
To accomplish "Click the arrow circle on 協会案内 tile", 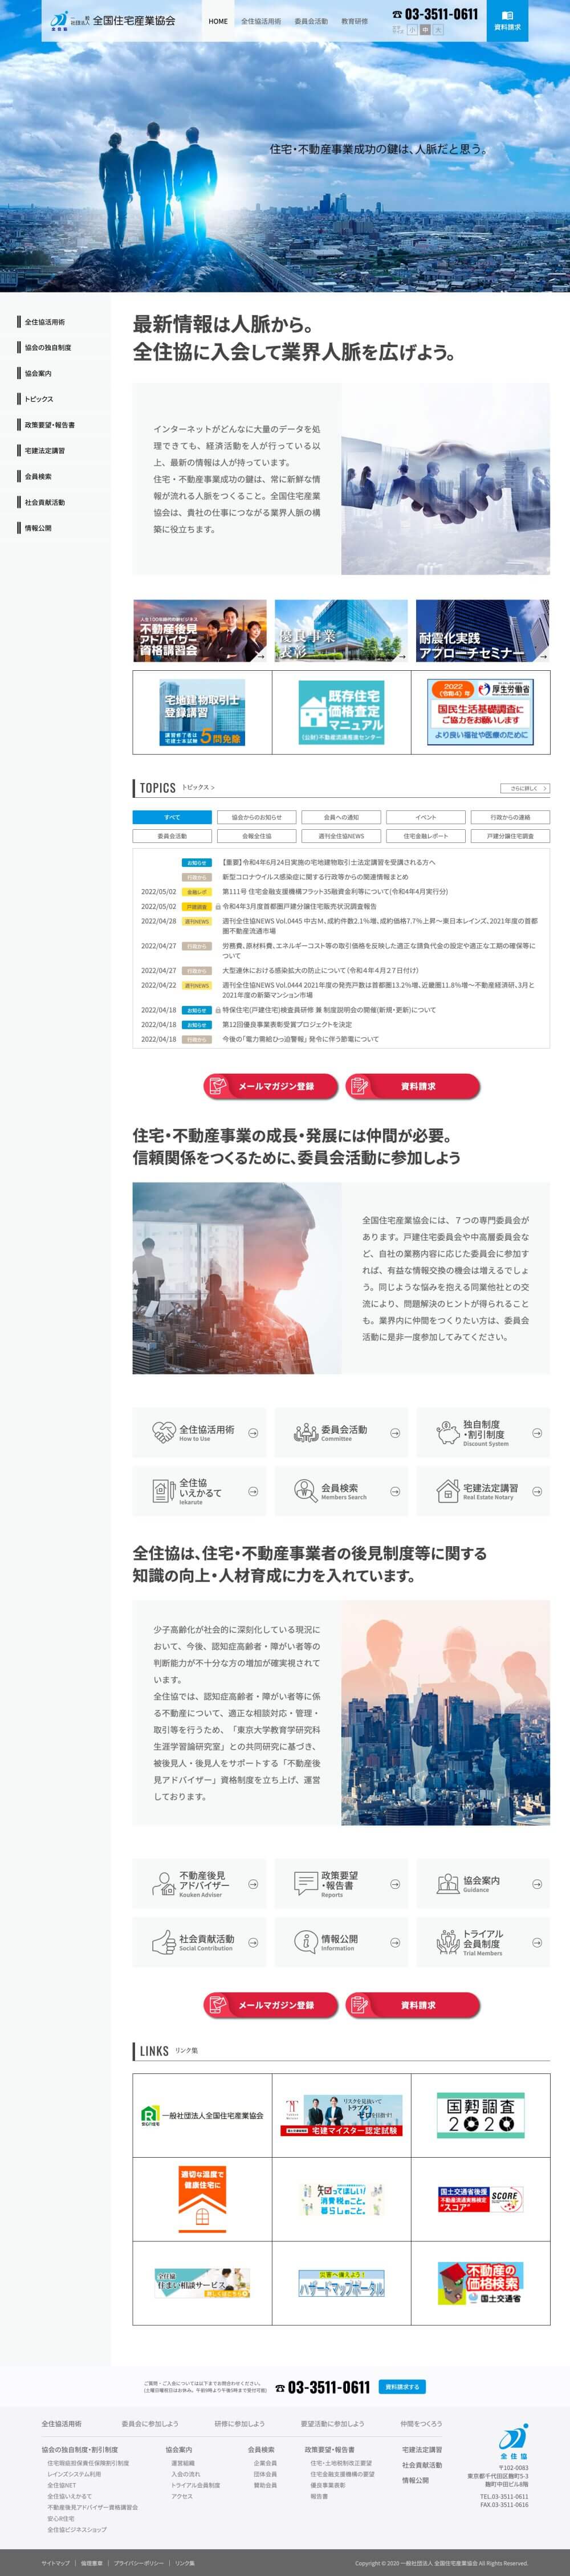I will click(537, 1884).
